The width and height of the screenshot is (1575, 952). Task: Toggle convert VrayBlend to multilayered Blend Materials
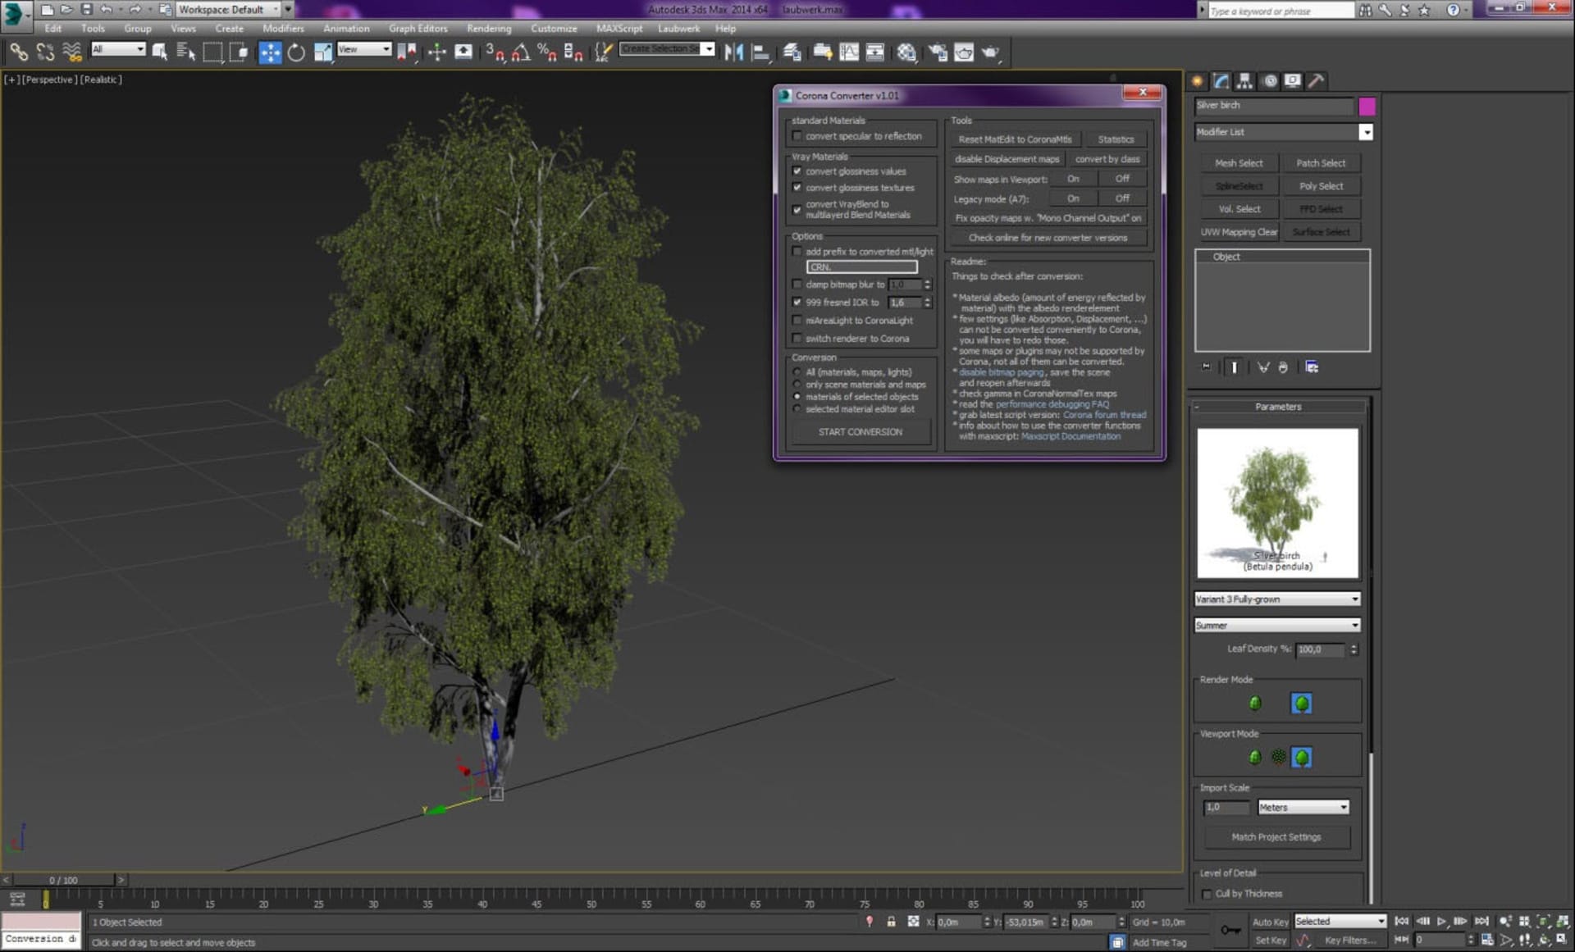[797, 210]
